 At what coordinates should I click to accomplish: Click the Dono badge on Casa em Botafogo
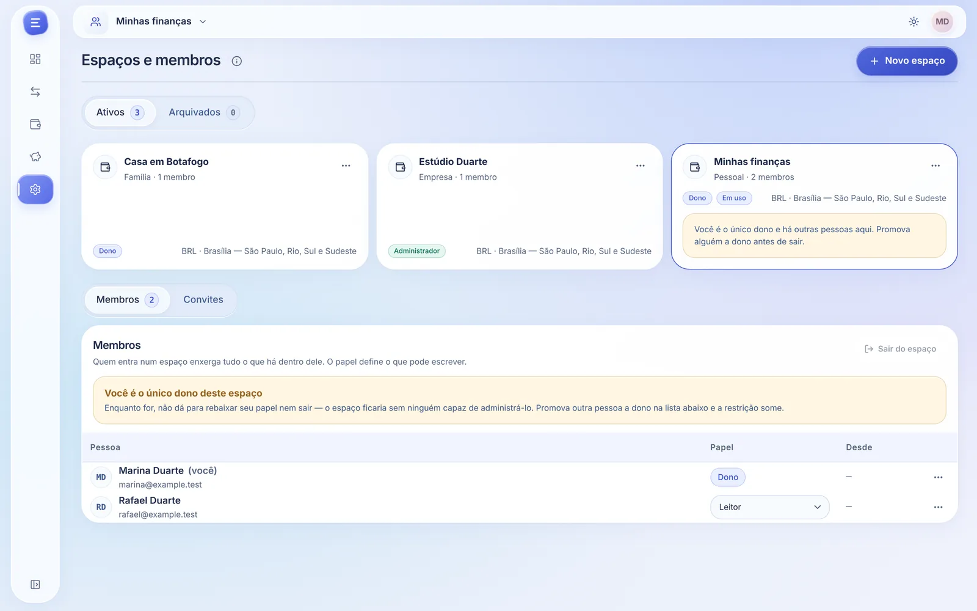pyautogui.click(x=107, y=251)
